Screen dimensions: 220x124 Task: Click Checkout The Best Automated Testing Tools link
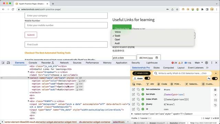[x=47, y=53]
